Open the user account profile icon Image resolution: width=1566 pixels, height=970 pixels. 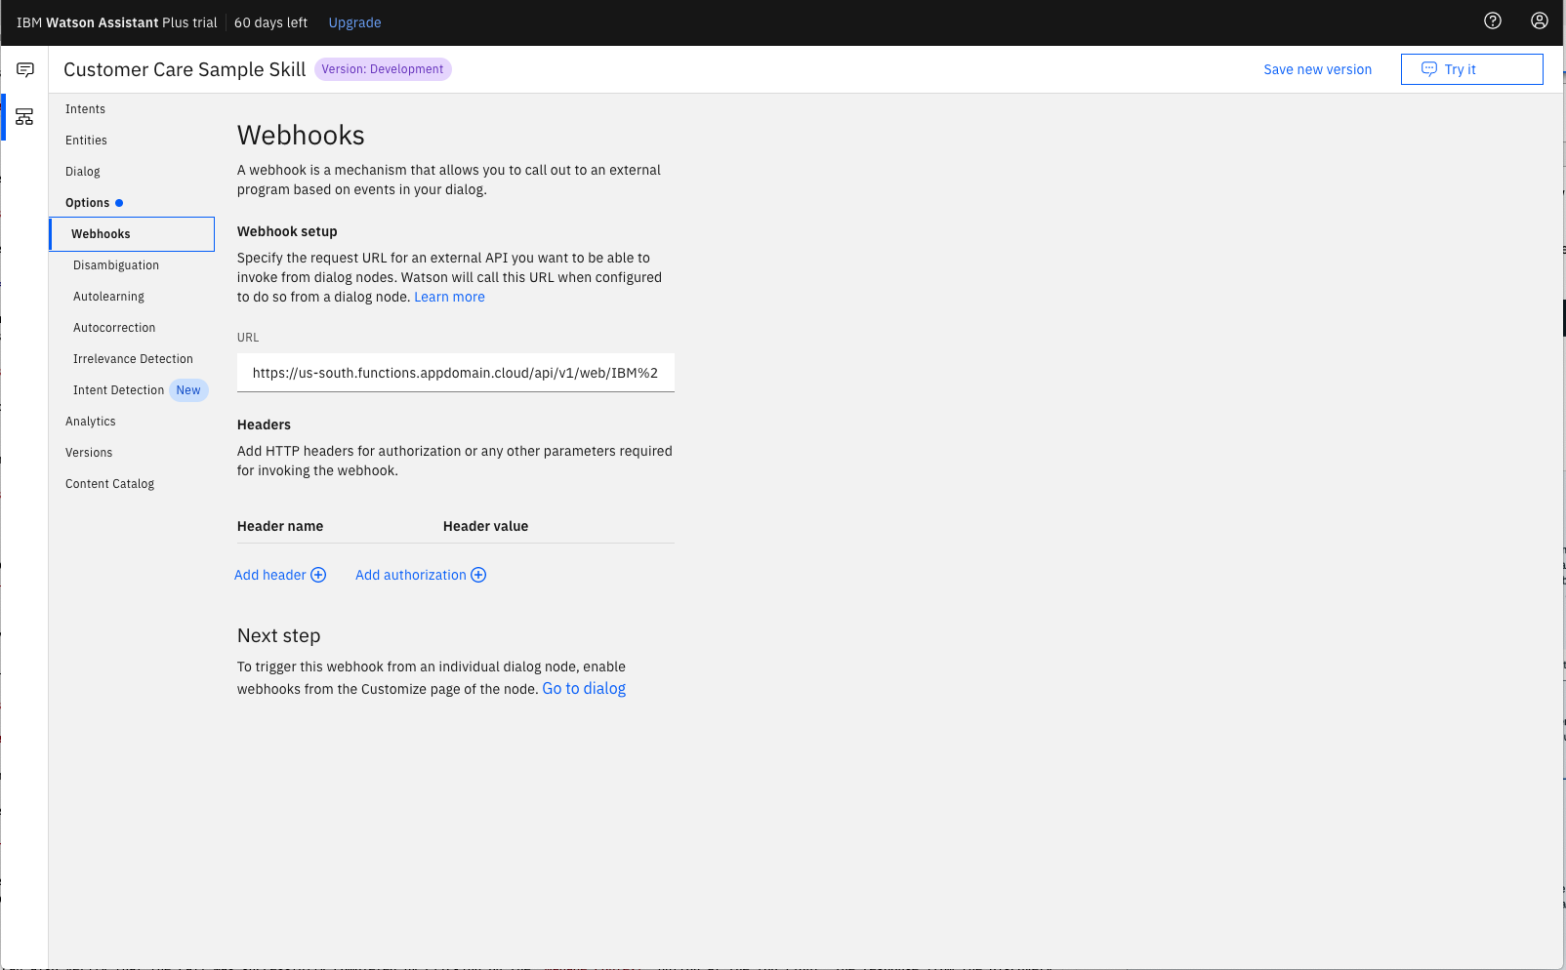pos(1540,21)
